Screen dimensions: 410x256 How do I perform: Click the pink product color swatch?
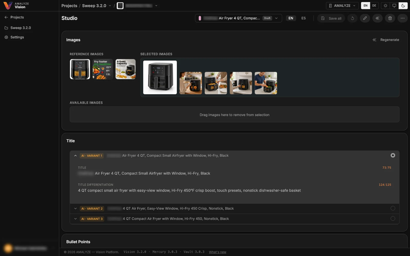pyautogui.click(x=200, y=18)
